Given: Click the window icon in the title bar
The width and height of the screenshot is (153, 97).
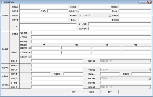Looking at the screenshot, I should pos(2,2).
